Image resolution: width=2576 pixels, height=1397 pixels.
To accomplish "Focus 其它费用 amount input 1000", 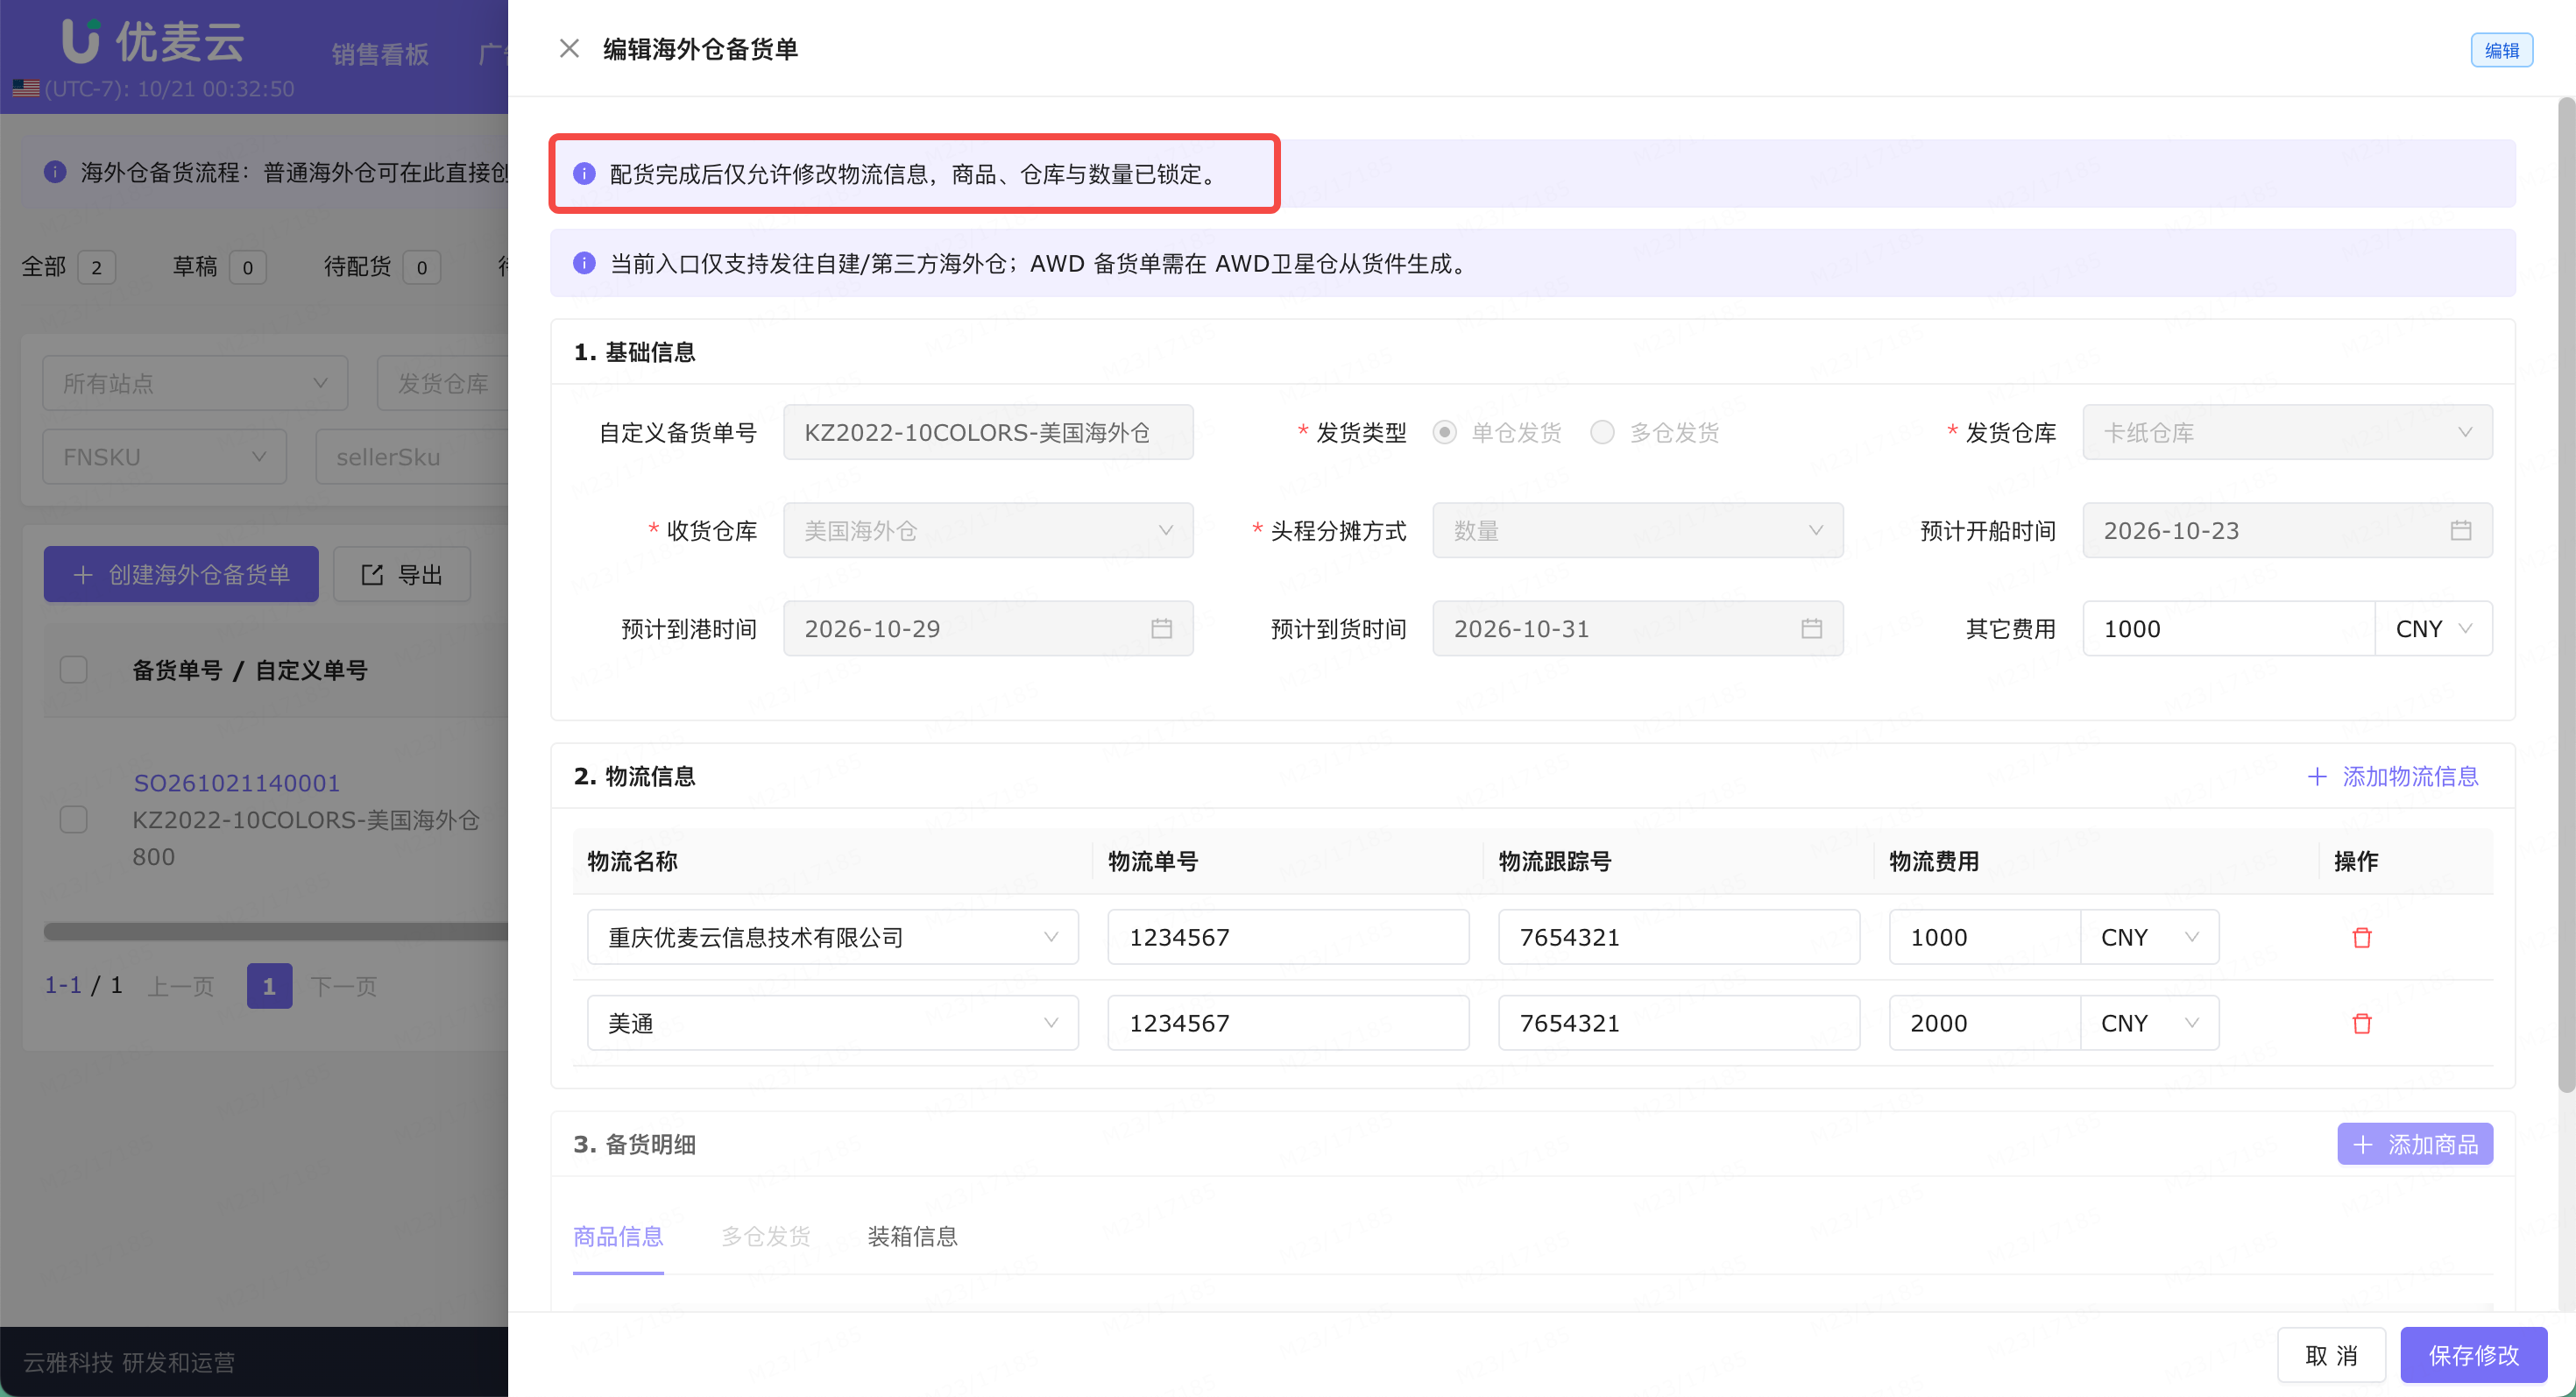I will (2228, 628).
